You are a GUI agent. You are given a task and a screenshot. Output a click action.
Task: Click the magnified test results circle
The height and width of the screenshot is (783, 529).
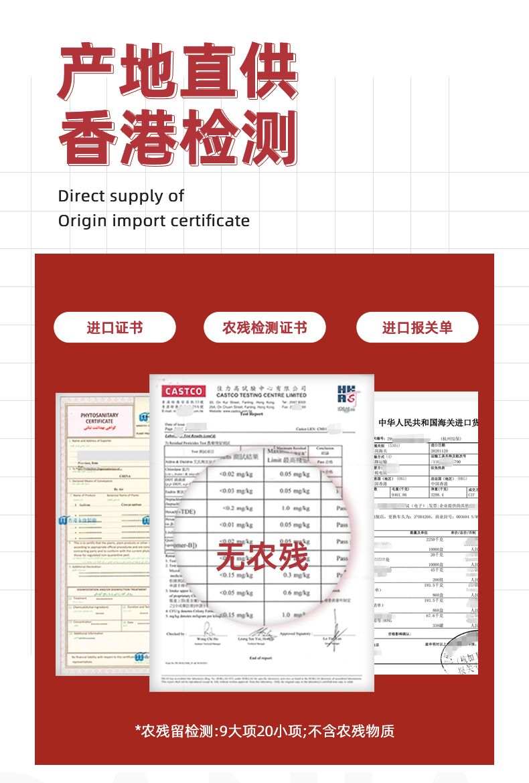262,535
